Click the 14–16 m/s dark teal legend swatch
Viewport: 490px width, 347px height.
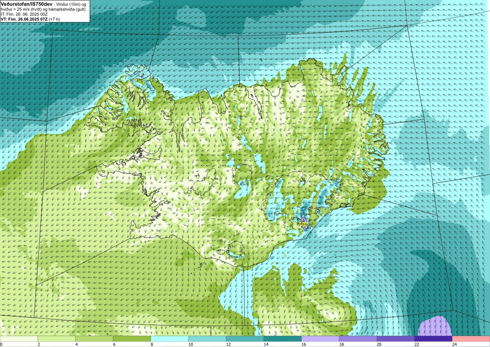click(x=283, y=339)
